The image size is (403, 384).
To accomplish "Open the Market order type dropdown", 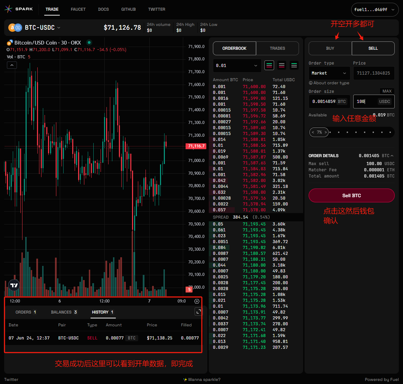I will [329, 73].
